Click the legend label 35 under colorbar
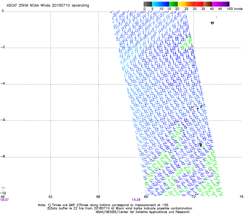Viewport: 244px width, 214px height. (203, 9)
